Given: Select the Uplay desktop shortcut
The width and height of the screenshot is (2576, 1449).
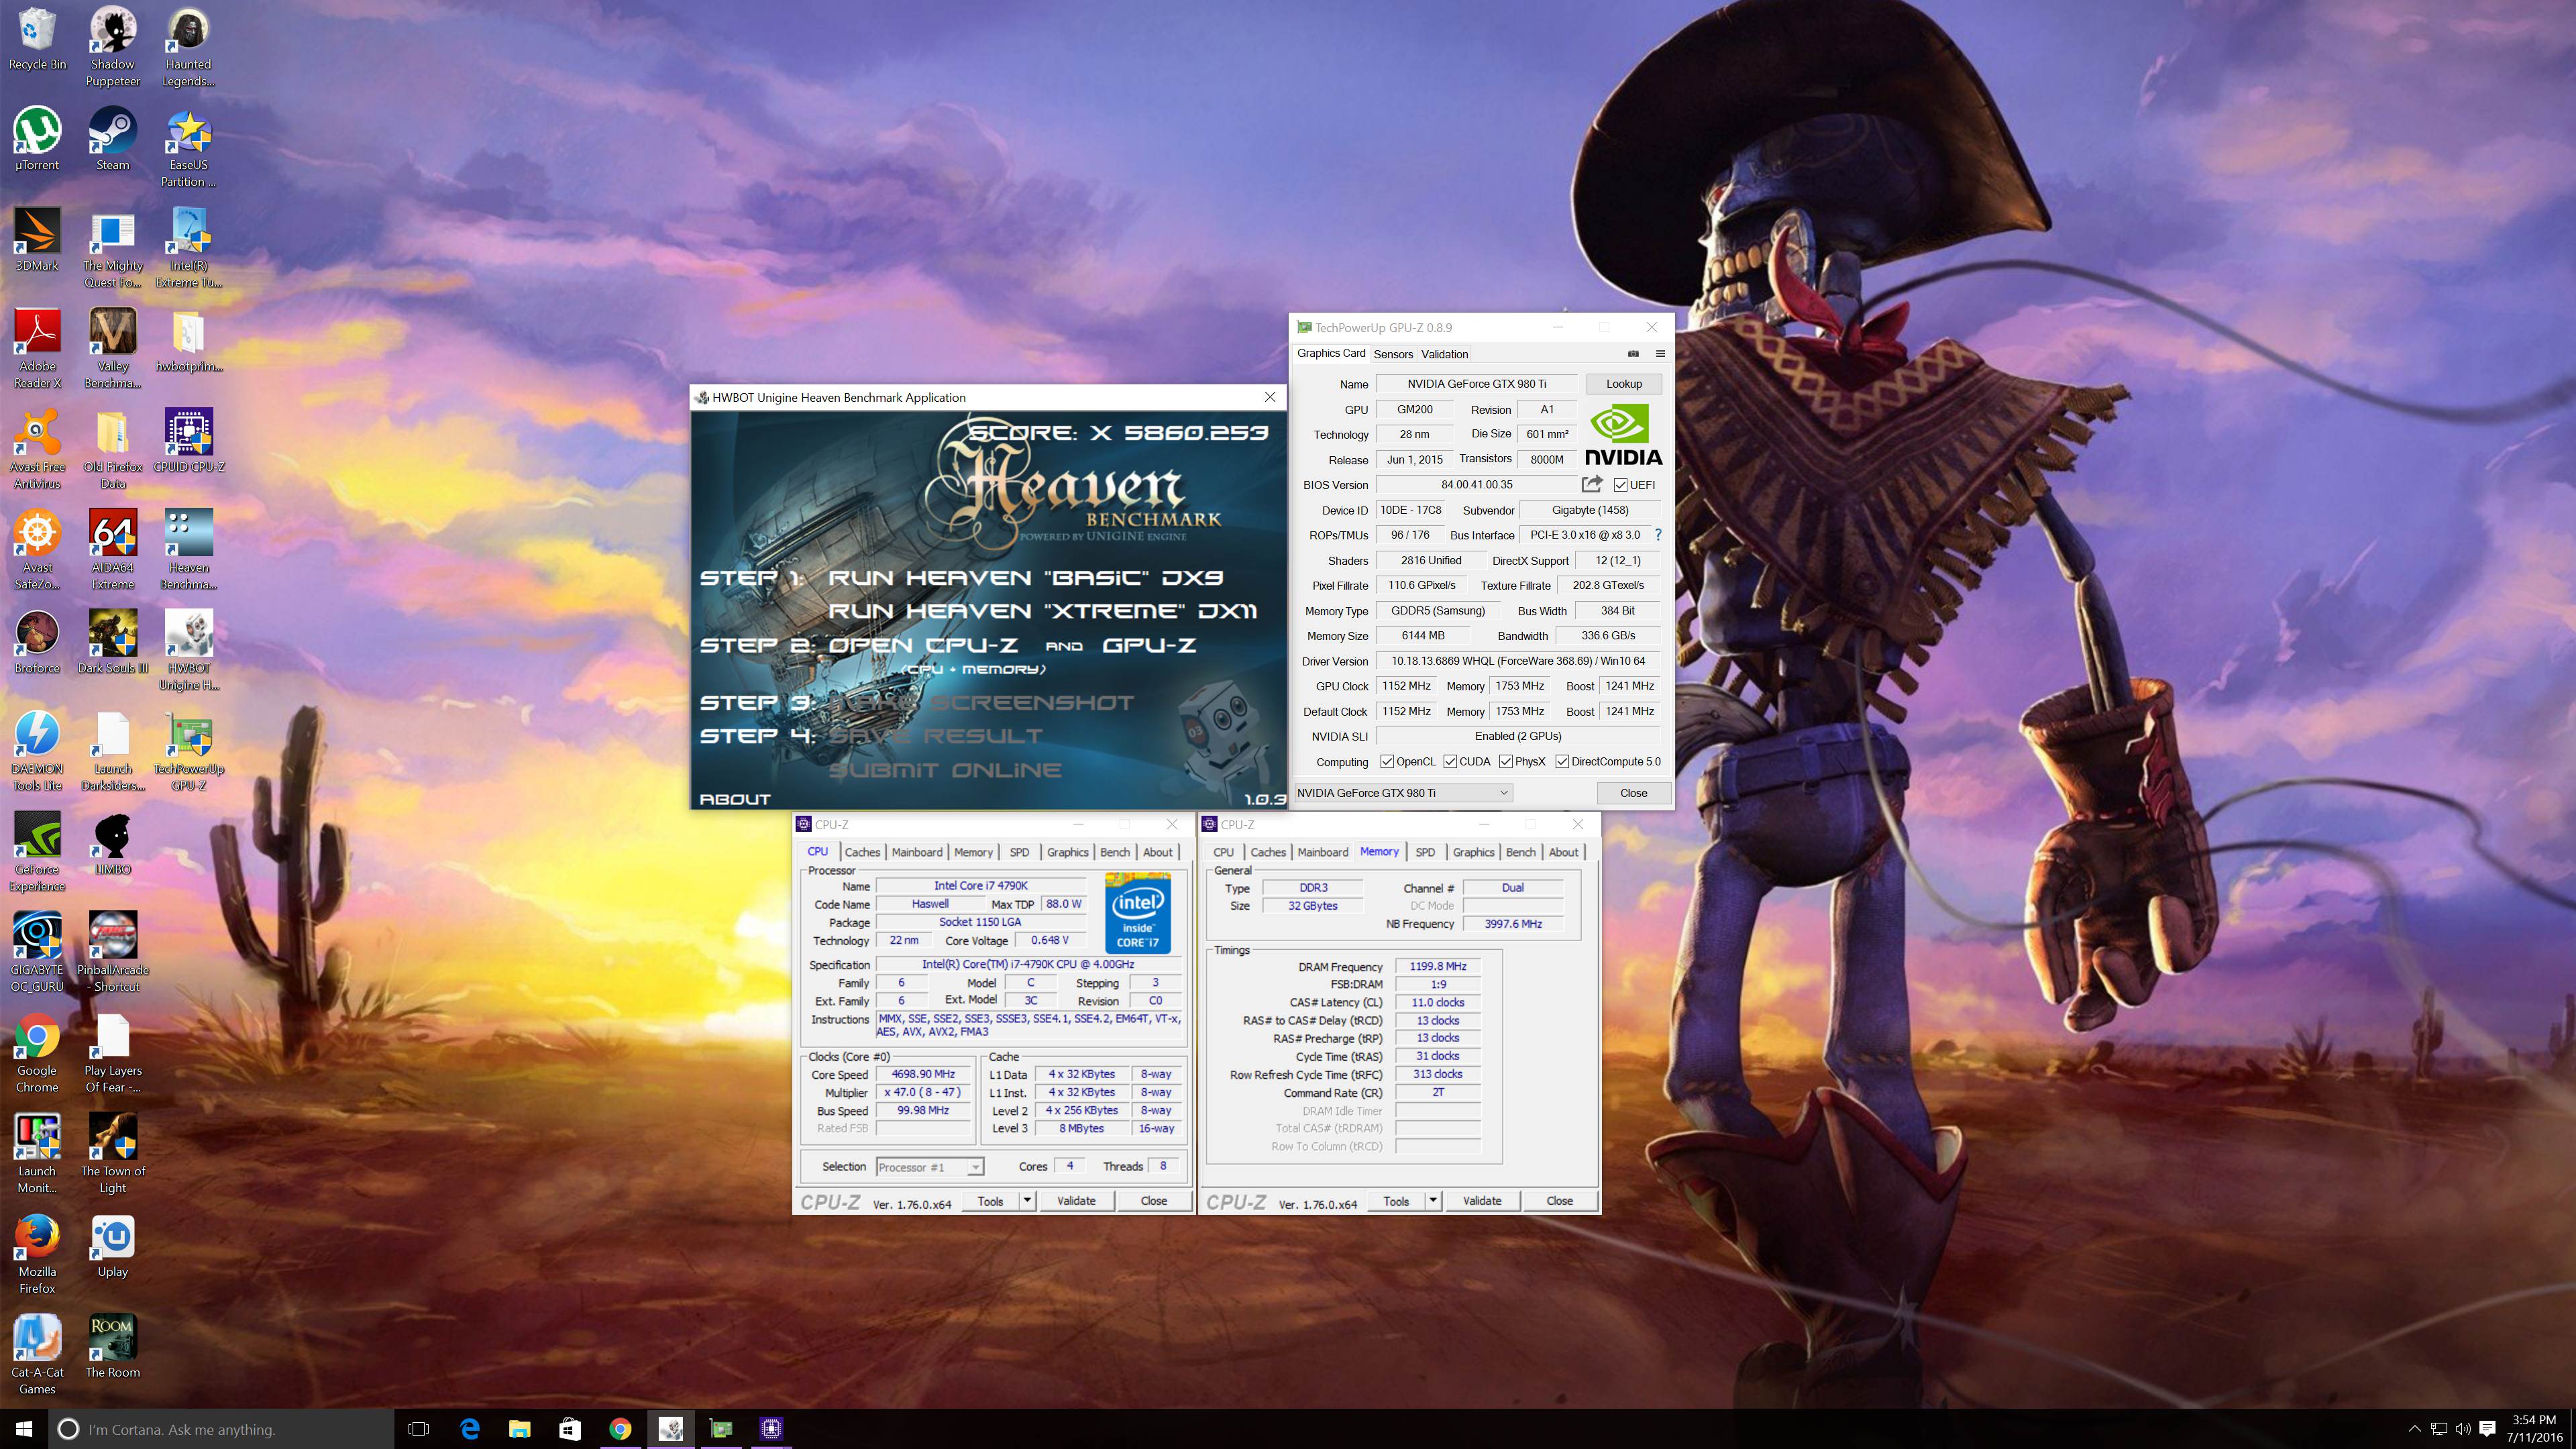Looking at the screenshot, I should tap(113, 1247).
